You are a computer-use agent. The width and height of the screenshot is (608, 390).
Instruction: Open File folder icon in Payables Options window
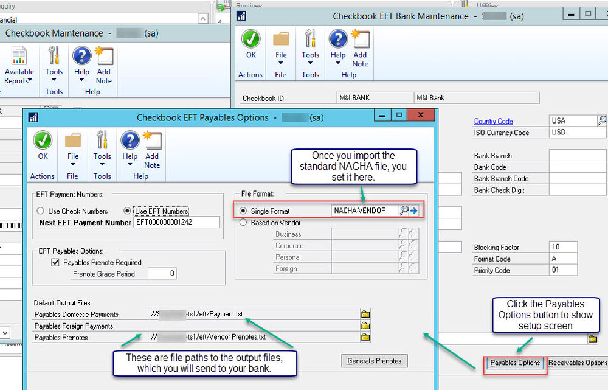coord(73,141)
